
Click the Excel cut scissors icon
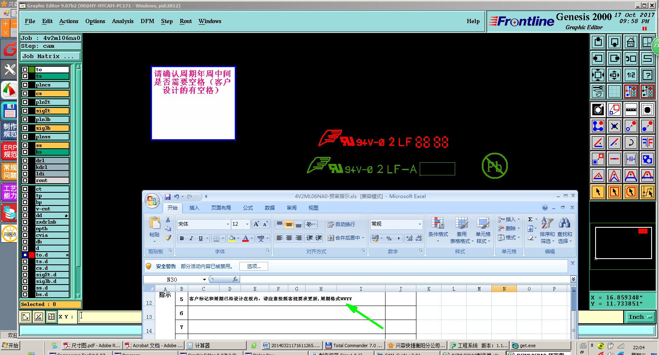click(x=168, y=220)
